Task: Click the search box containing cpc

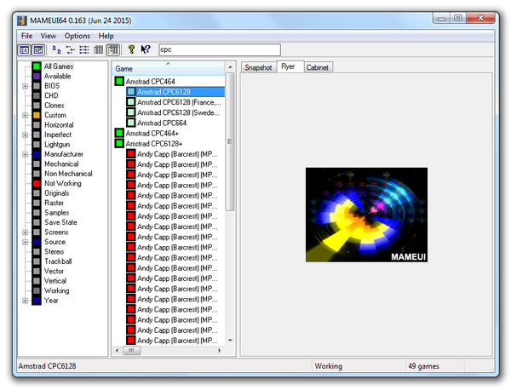Action: coord(220,50)
